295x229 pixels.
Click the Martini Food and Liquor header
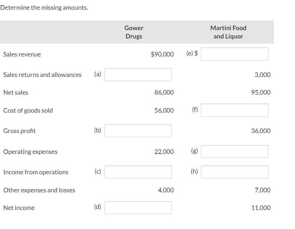click(x=228, y=32)
